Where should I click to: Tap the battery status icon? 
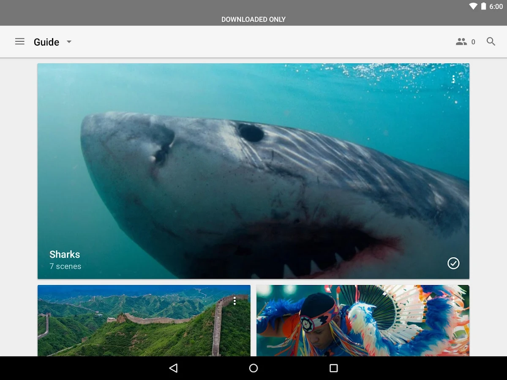483,7
